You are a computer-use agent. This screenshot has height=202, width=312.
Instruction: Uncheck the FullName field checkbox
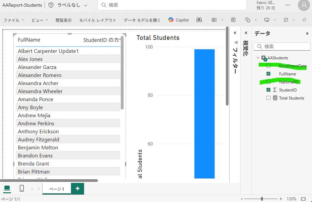pos(268,74)
